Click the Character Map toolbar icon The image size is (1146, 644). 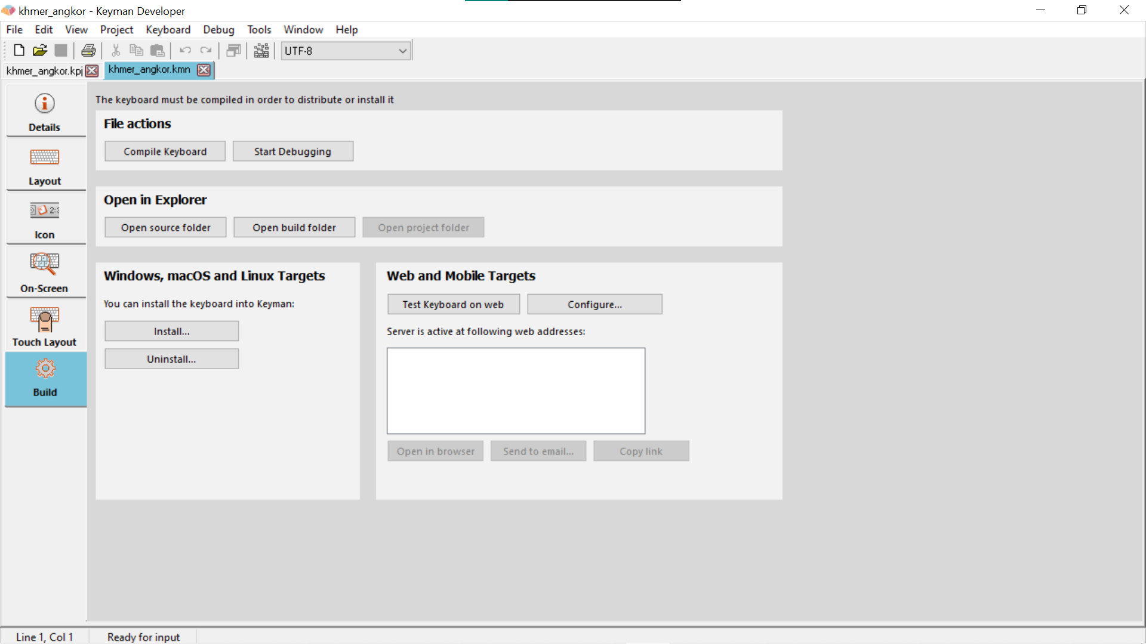point(261,51)
